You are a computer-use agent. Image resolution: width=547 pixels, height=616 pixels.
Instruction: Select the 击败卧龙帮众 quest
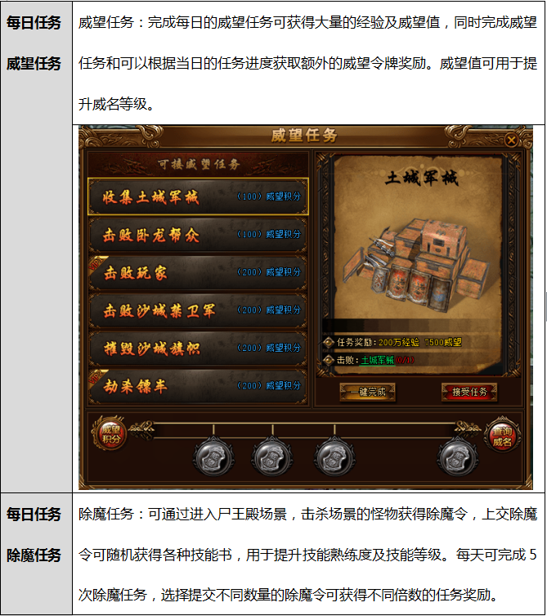[x=198, y=235]
